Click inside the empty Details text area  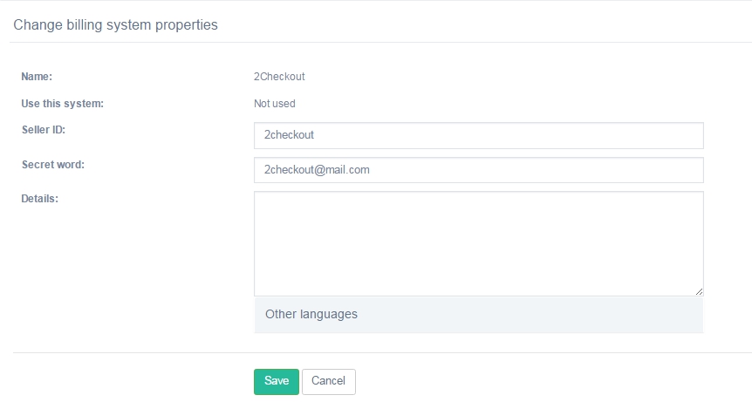point(479,243)
